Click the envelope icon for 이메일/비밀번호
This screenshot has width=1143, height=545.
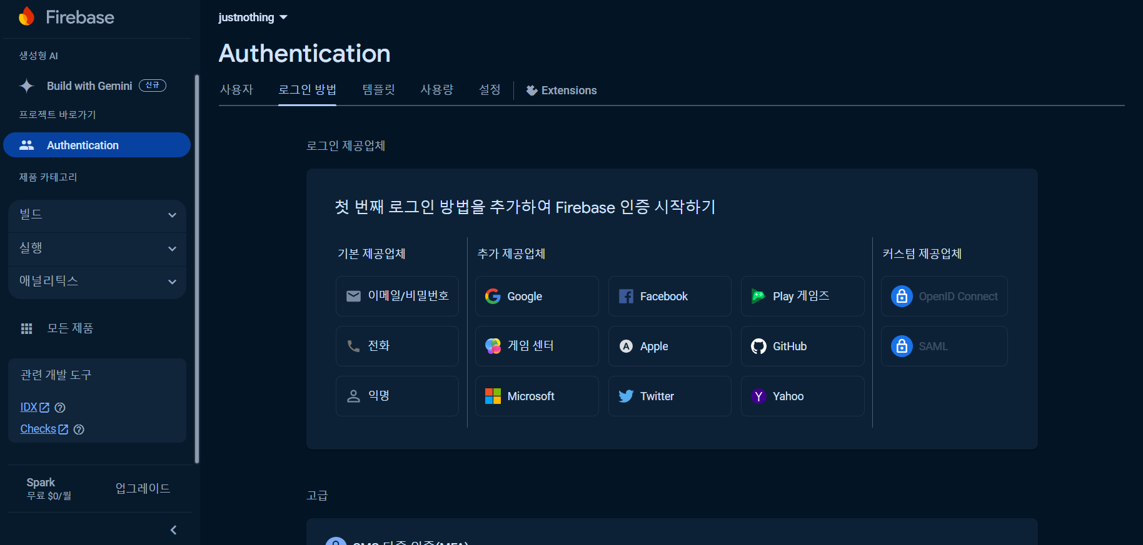(353, 296)
